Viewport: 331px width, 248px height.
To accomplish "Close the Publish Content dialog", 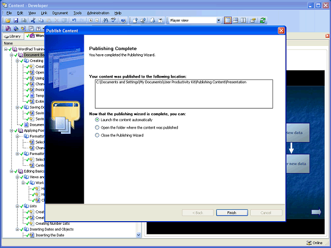I will [281, 31].
